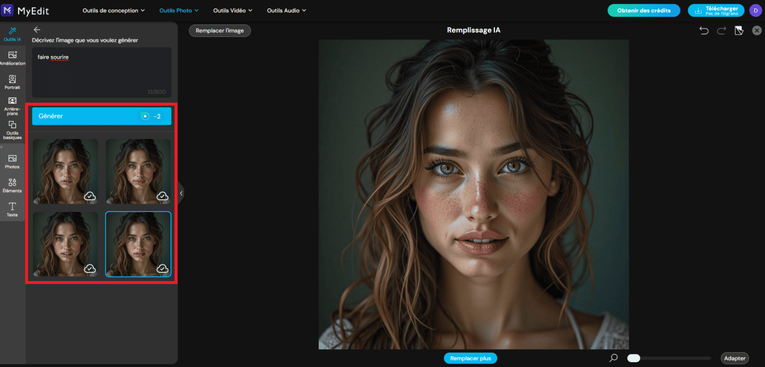765x367 pixels.
Task: Click the undo arrow icon
Action: coord(704,30)
